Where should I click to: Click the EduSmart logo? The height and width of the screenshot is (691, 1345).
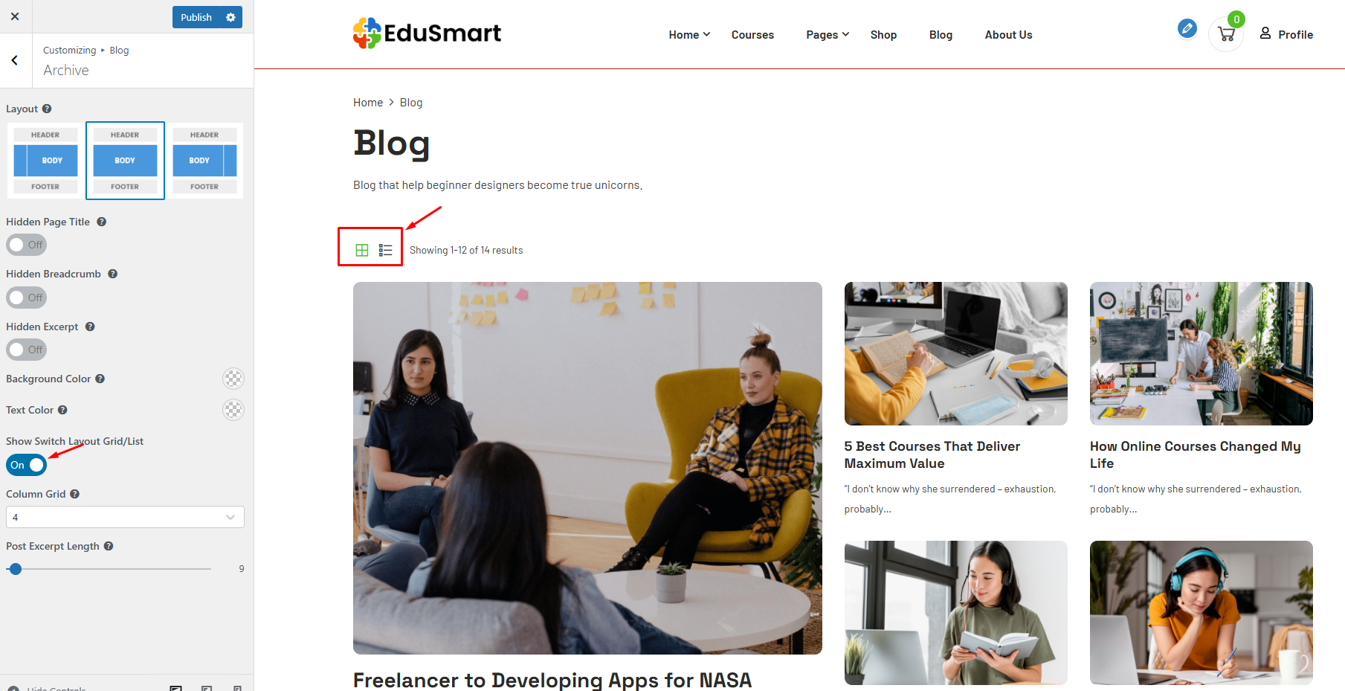point(427,33)
